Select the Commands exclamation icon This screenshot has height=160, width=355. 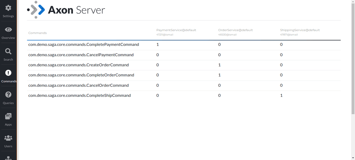pyautogui.click(x=8, y=73)
